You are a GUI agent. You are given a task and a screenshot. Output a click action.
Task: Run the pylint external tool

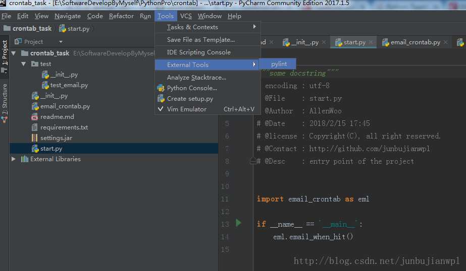278,64
